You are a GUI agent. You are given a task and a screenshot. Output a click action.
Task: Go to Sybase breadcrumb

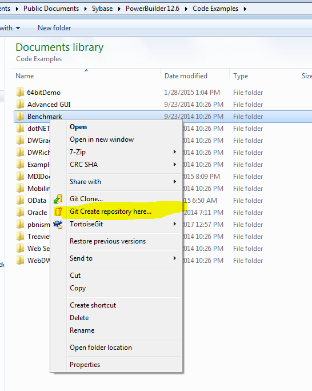pyautogui.click(x=102, y=9)
